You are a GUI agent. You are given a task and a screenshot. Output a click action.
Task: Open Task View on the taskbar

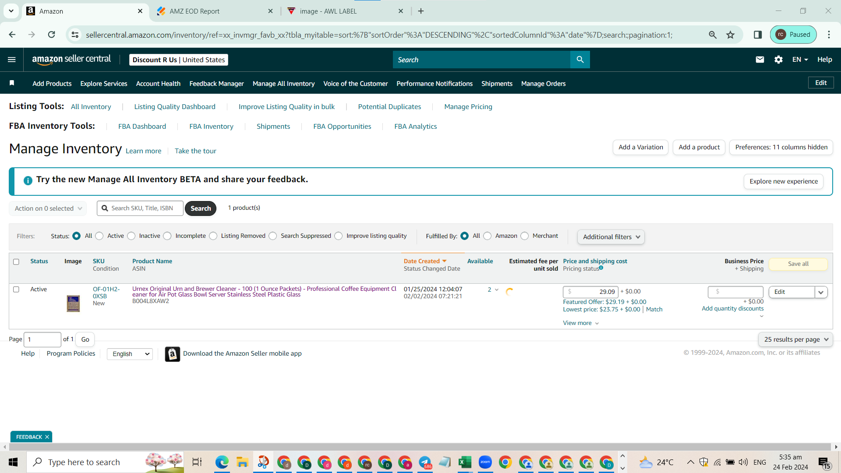[x=197, y=462]
